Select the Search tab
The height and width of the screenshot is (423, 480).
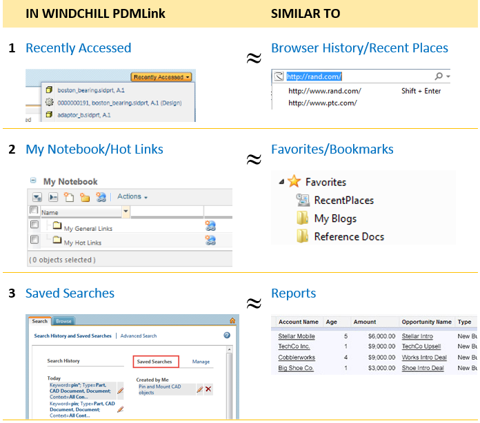click(x=40, y=321)
